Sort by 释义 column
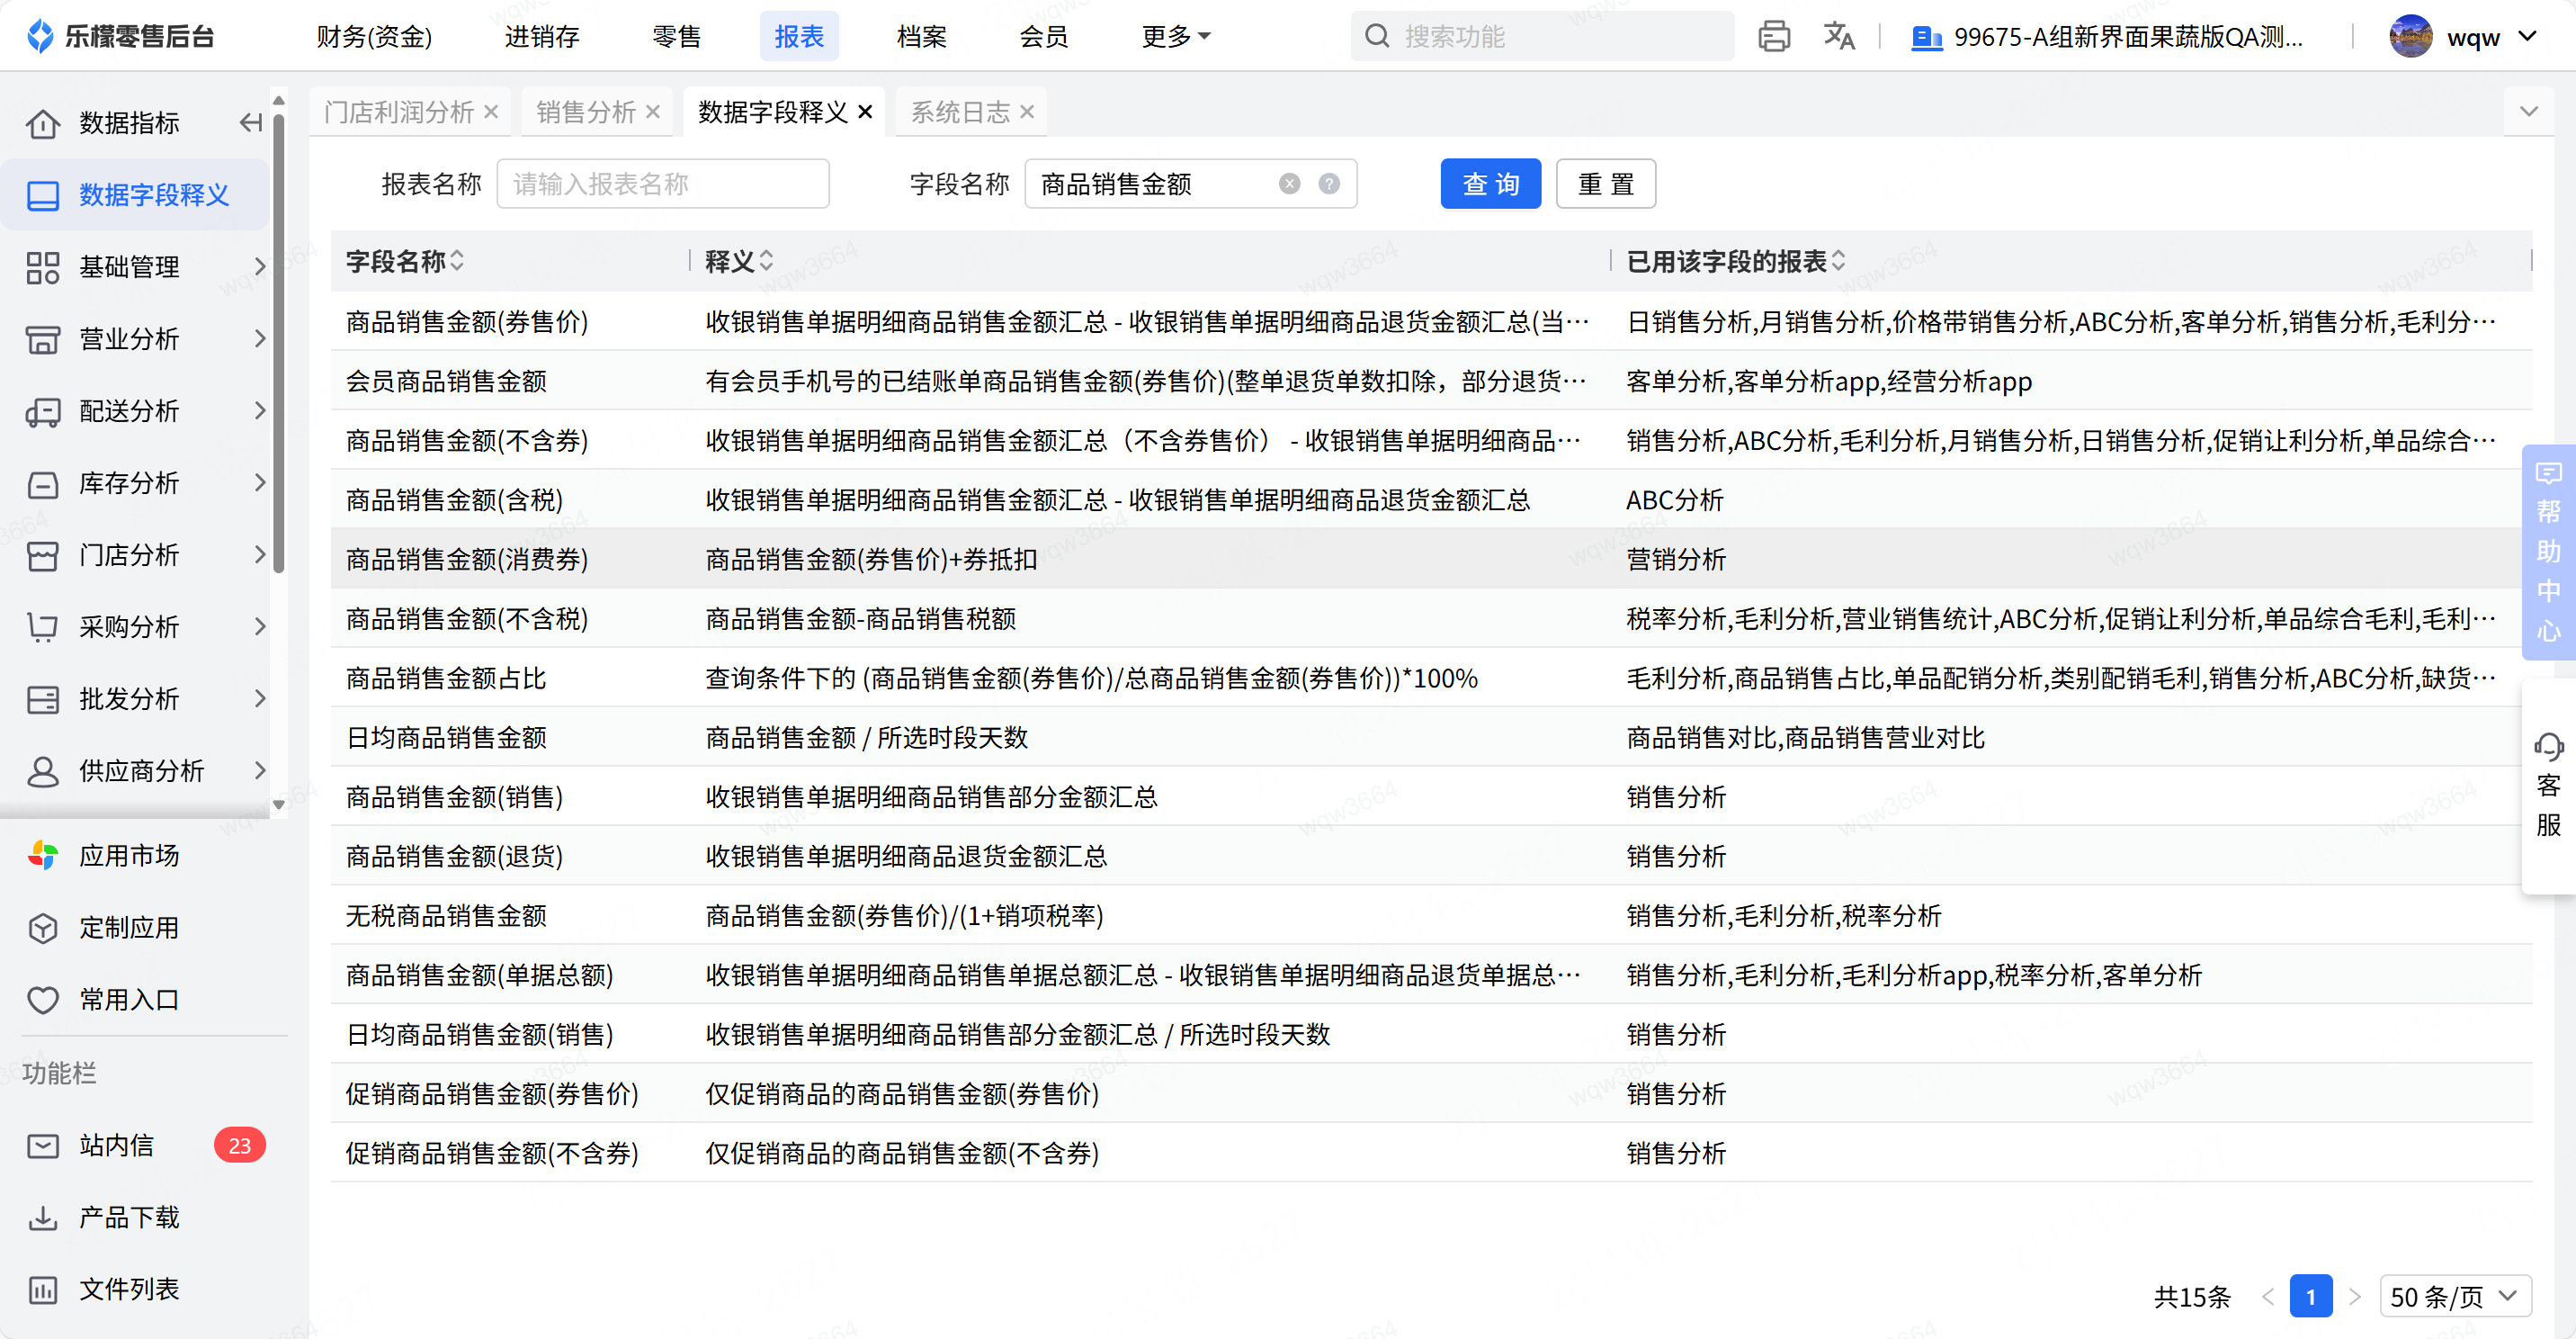Viewport: 2576px width, 1339px height. (x=766, y=261)
